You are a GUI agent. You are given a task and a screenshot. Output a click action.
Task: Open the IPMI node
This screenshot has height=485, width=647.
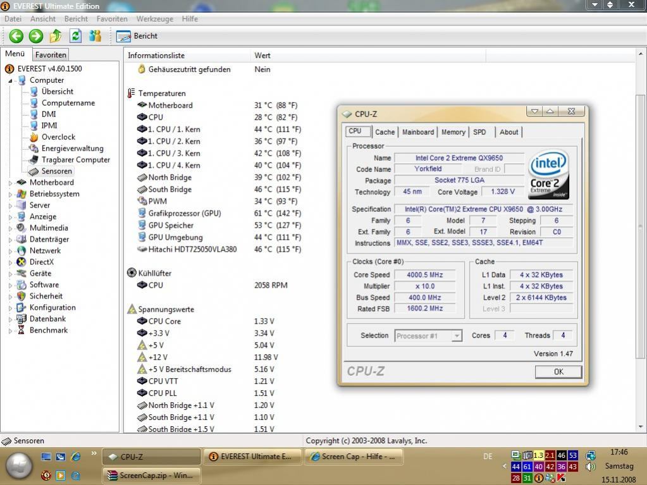click(x=49, y=125)
